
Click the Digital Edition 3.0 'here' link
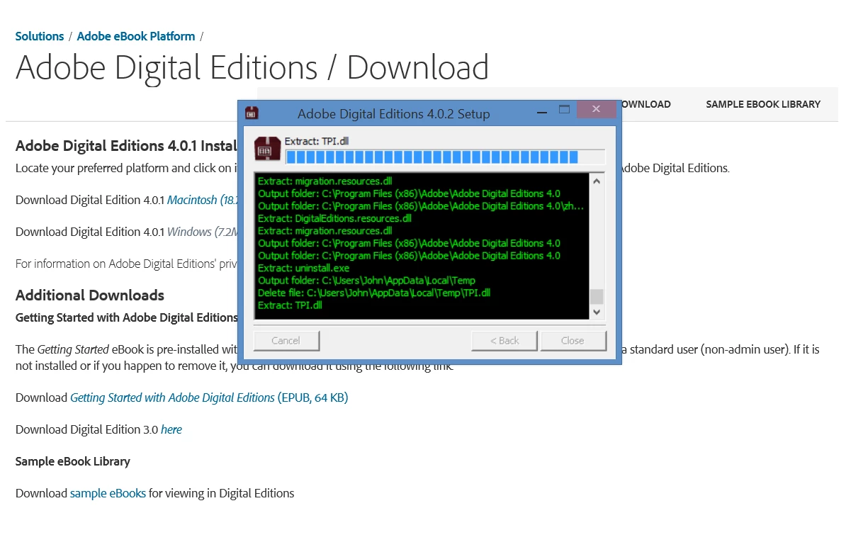(171, 429)
